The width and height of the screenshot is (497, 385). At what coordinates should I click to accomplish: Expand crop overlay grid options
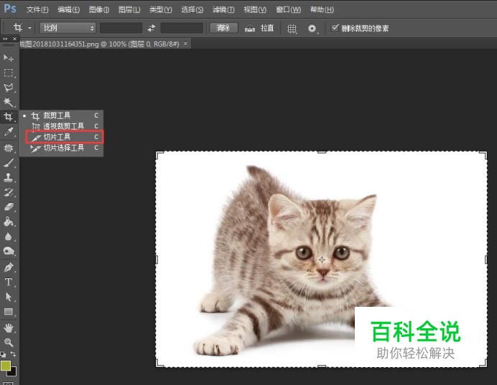pyautogui.click(x=292, y=28)
